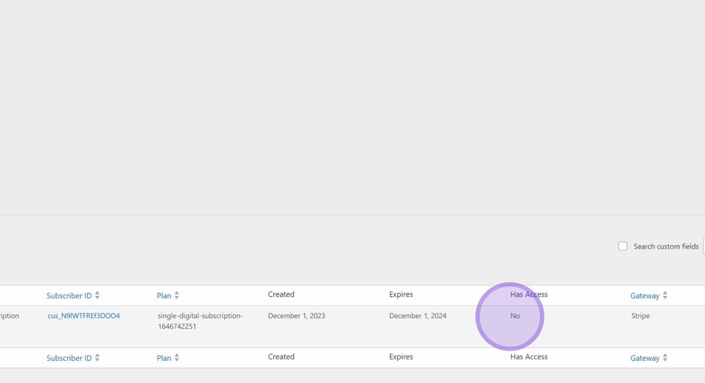The image size is (705, 383).
Task: Click the sort arrows beside header Subscriber ID
Action: tap(97, 295)
